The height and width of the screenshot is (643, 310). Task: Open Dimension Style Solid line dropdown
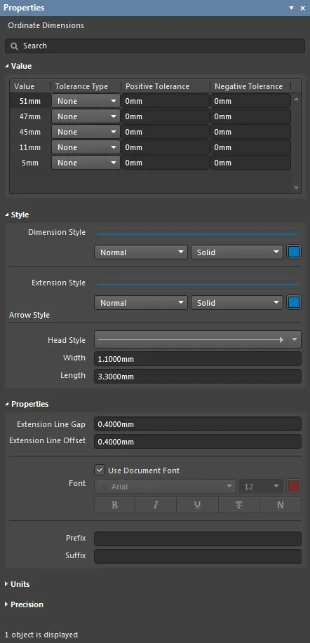(237, 252)
